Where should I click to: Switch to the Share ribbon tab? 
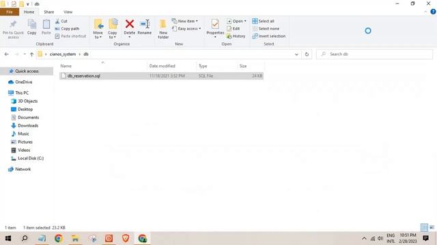click(48, 12)
